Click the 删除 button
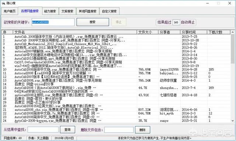This screenshot has height=141, width=236. tap(143, 130)
